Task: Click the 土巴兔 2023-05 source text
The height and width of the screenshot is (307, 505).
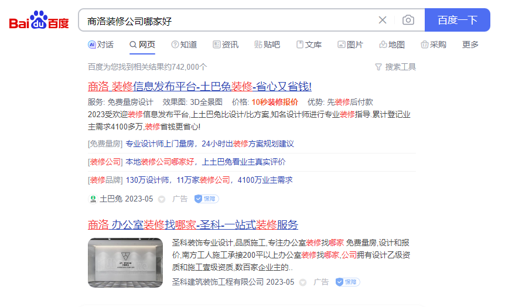Action: (127, 199)
